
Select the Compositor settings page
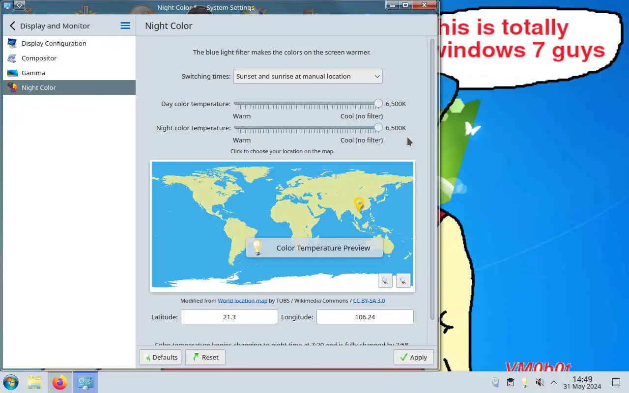click(x=69, y=58)
